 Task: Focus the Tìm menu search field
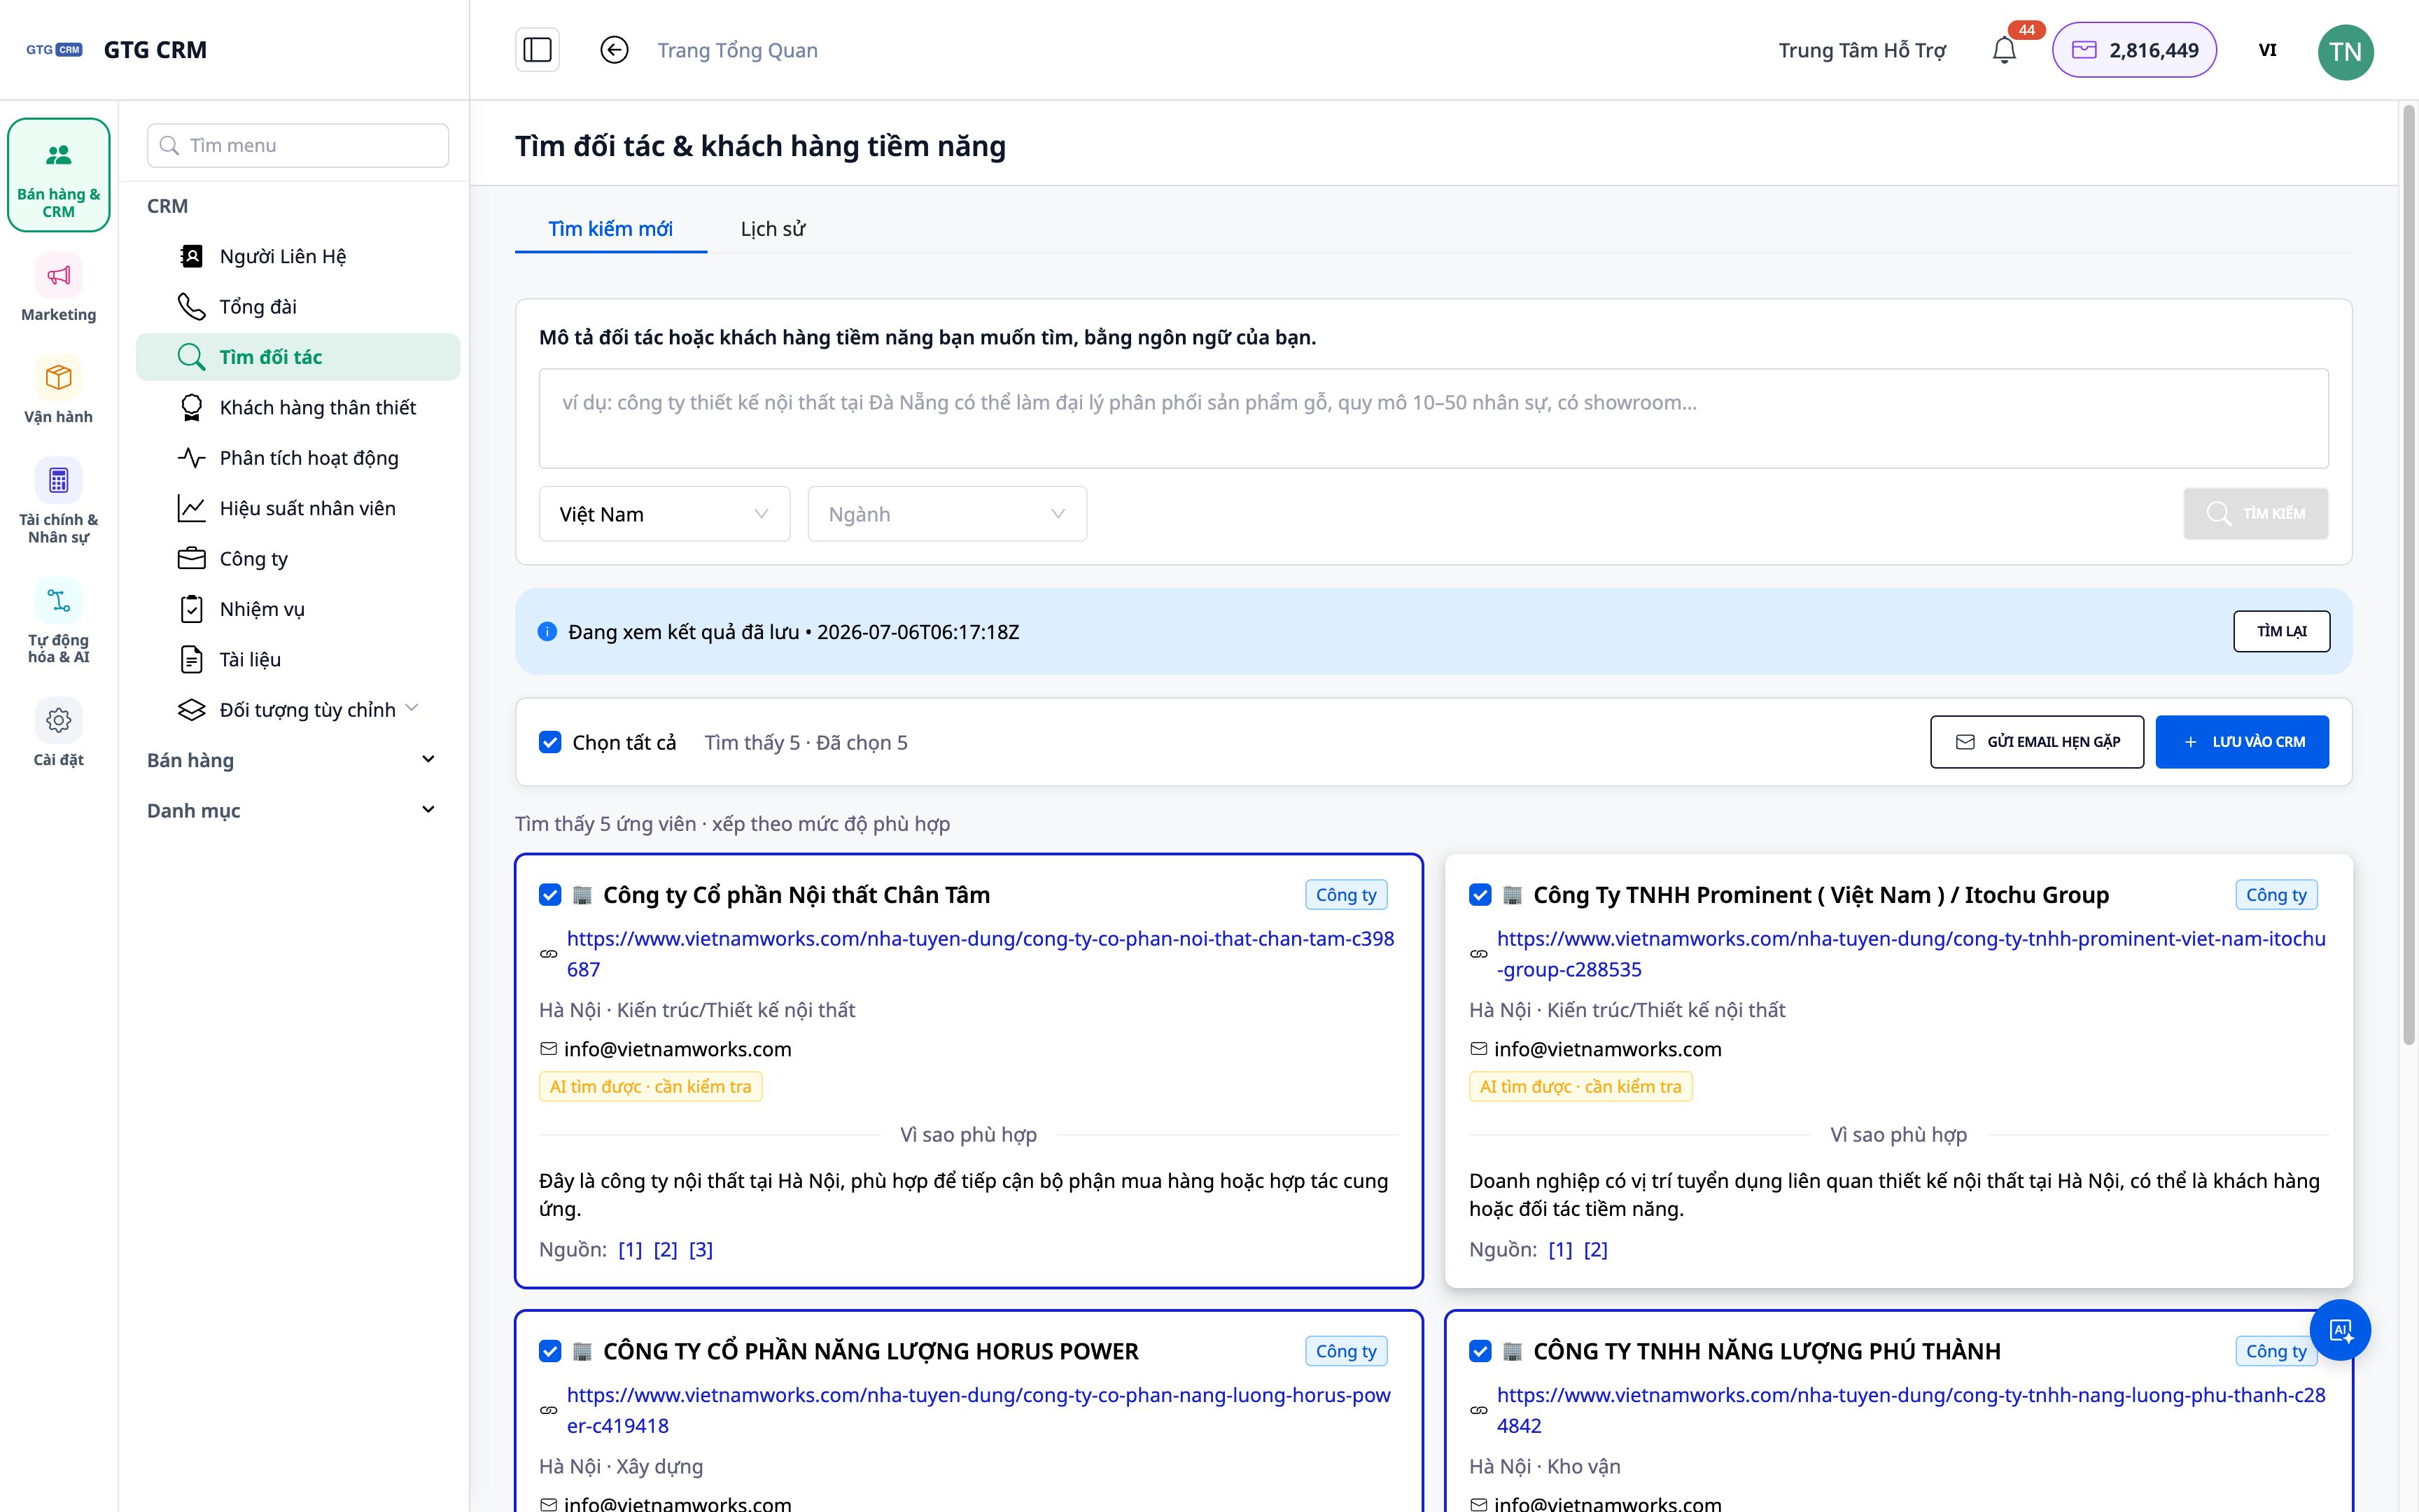(298, 145)
